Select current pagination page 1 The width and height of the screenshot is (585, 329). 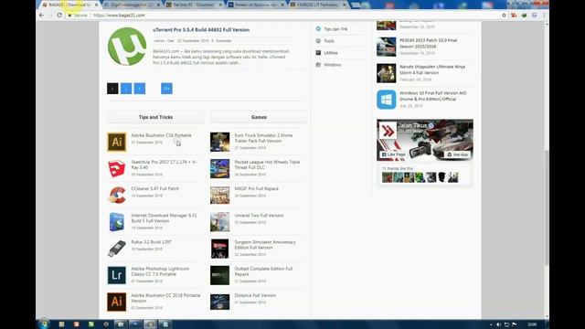pyautogui.click(x=112, y=89)
